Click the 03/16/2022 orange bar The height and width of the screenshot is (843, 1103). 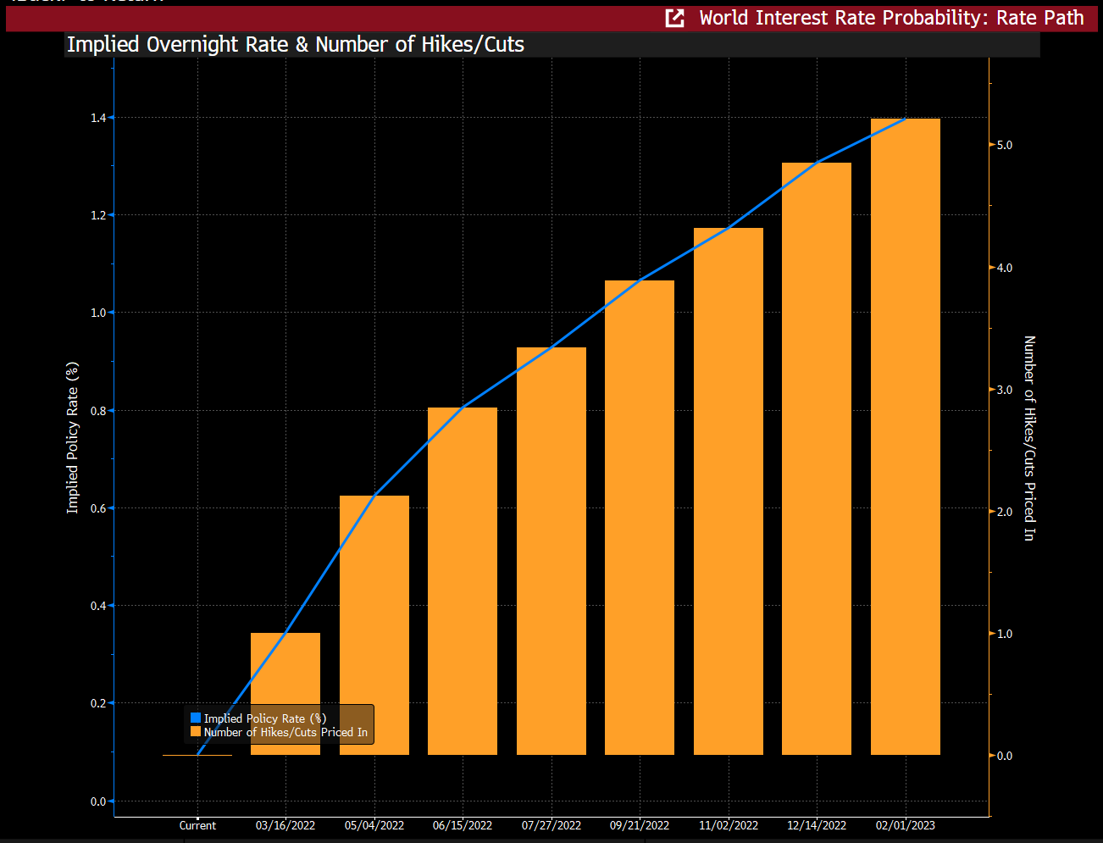[x=285, y=694]
